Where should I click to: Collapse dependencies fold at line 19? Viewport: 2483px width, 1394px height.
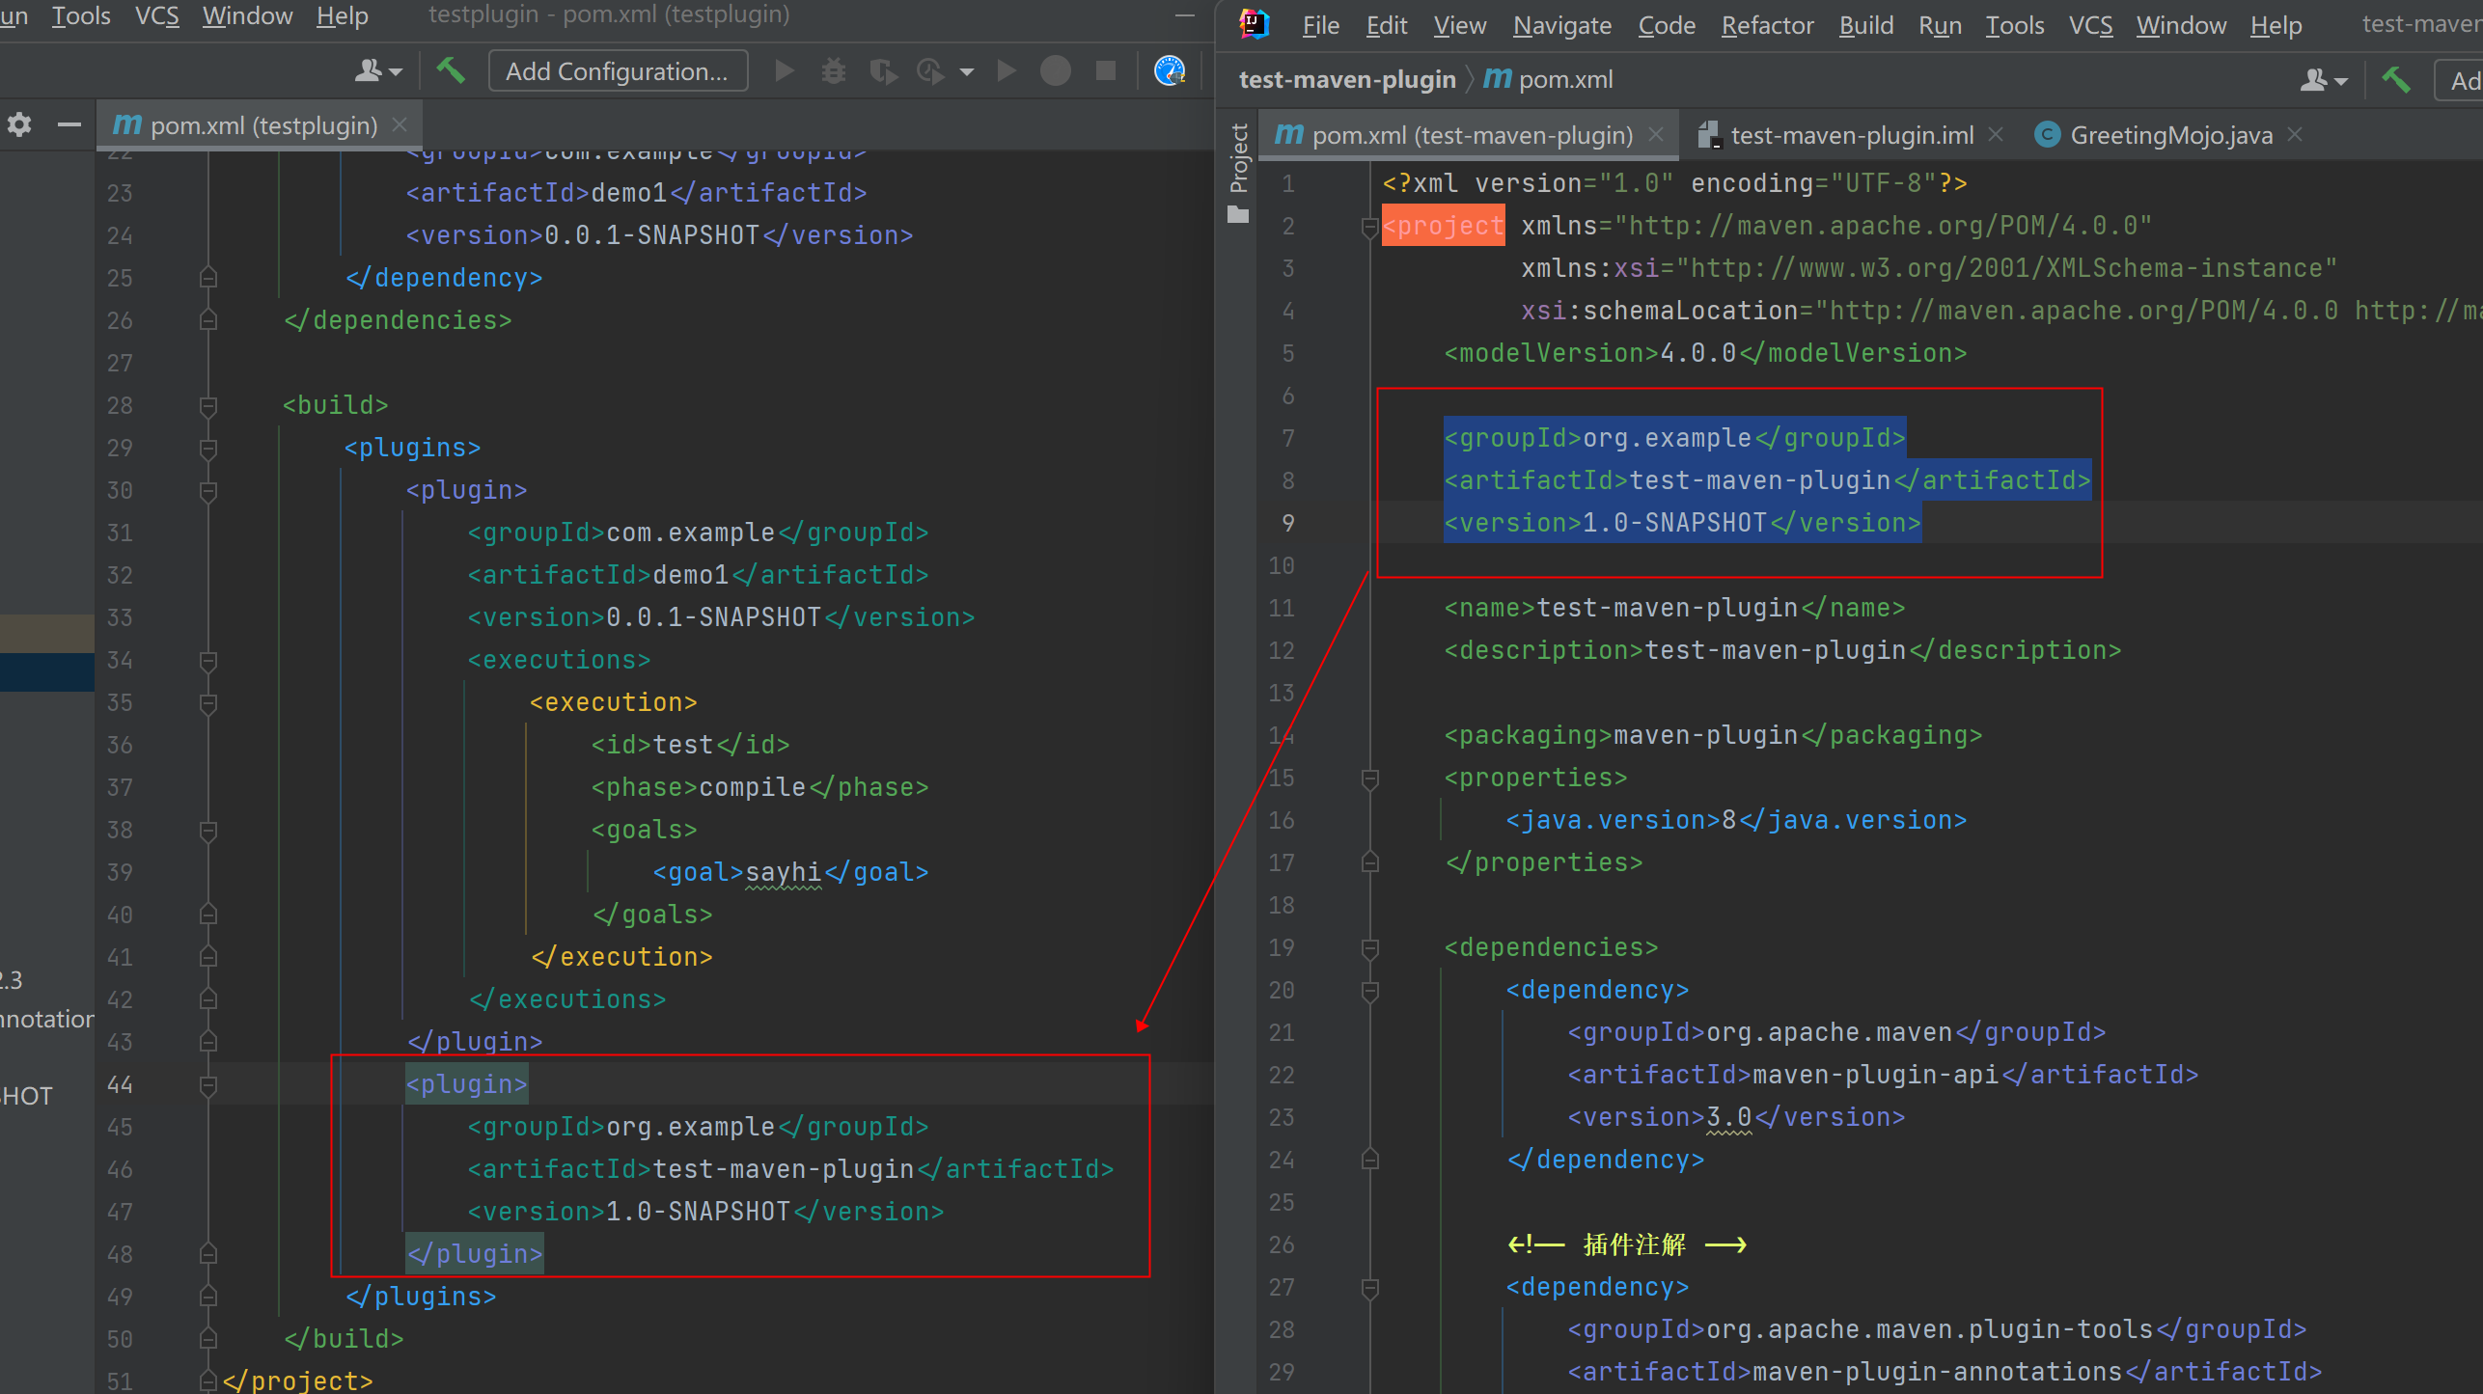coord(1369,948)
